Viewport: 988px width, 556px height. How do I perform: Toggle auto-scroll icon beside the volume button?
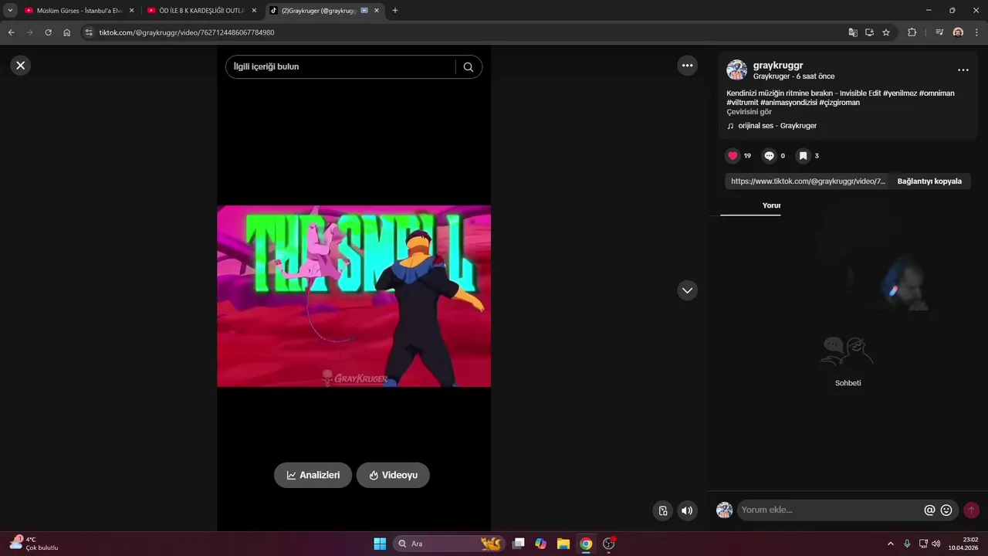click(x=663, y=510)
